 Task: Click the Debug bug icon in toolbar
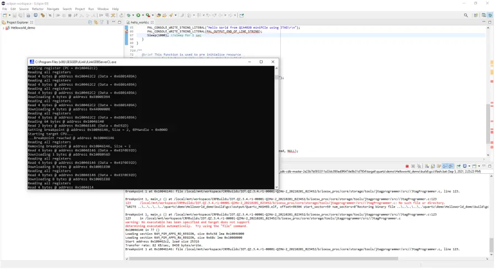[x=128, y=15]
